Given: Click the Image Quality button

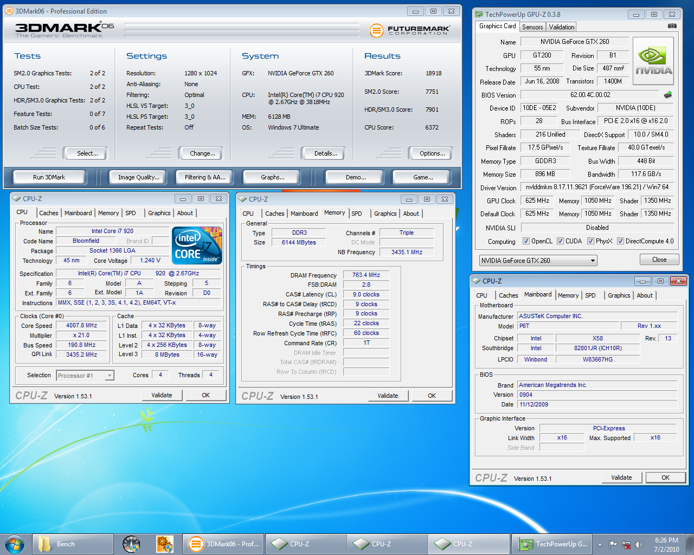Looking at the screenshot, I should tap(139, 177).
